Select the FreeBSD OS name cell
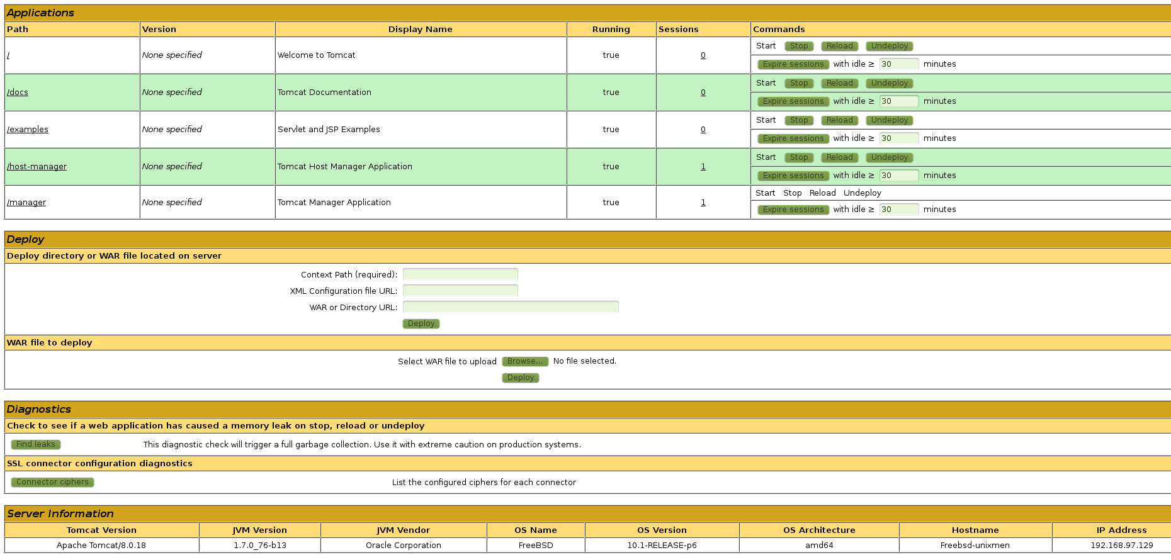This screenshot has height=560, width=1171. pyautogui.click(x=536, y=546)
